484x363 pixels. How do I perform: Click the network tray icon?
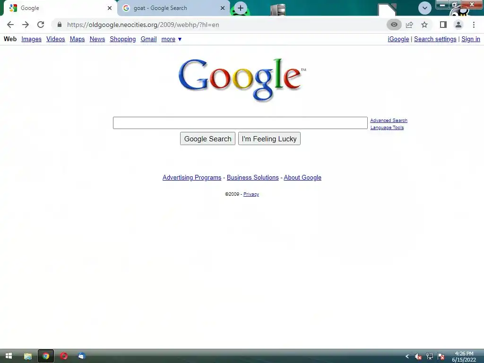(x=429, y=356)
